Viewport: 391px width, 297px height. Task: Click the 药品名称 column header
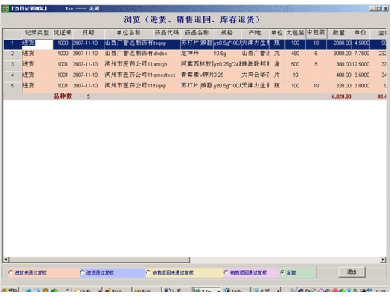click(197, 33)
